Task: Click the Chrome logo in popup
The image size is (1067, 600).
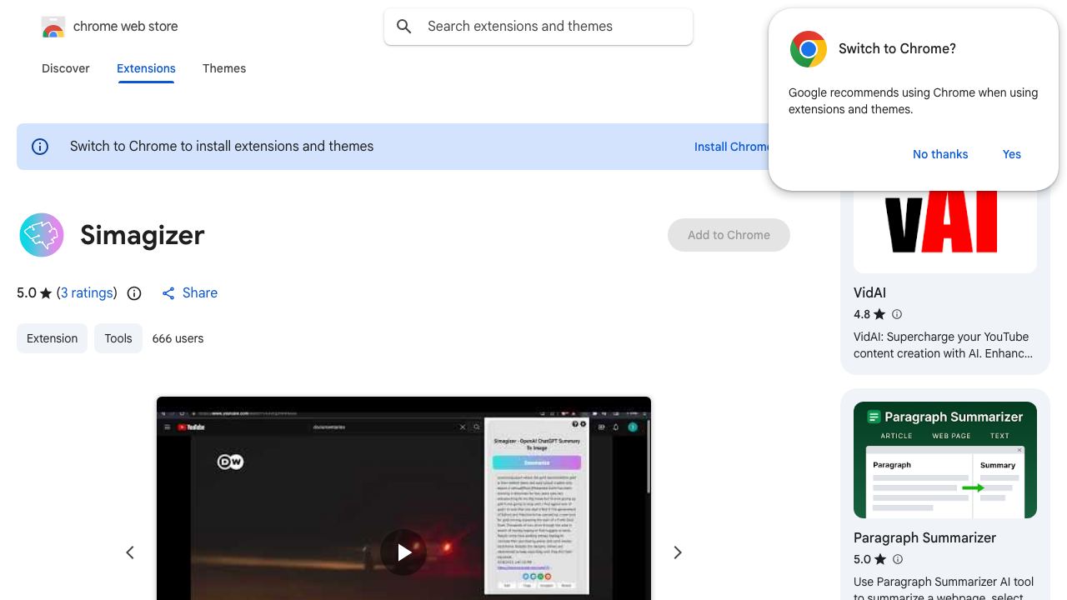Action: tap(809, 49)
